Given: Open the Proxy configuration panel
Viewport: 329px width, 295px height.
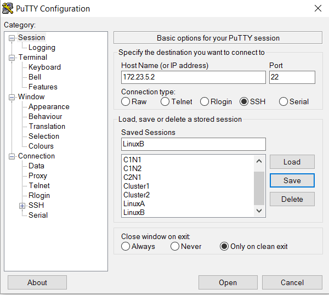Looking at the screenshot, I should coord(38,176).
